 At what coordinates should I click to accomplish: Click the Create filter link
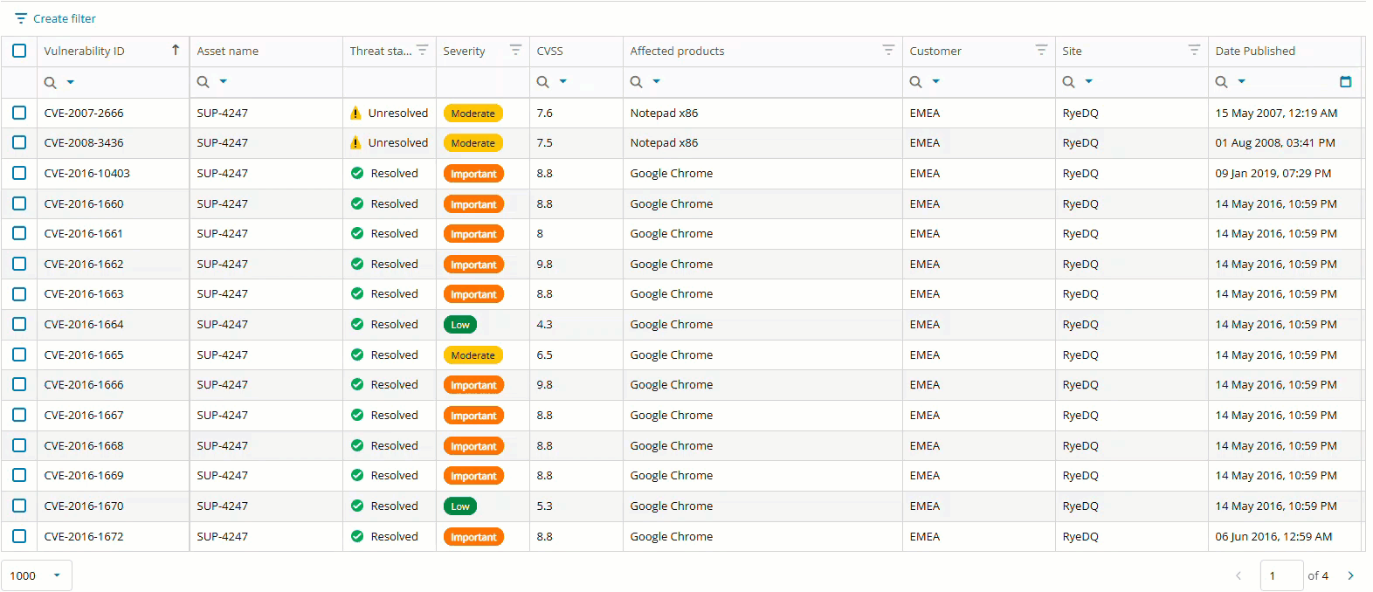click(x=65, y=18)
